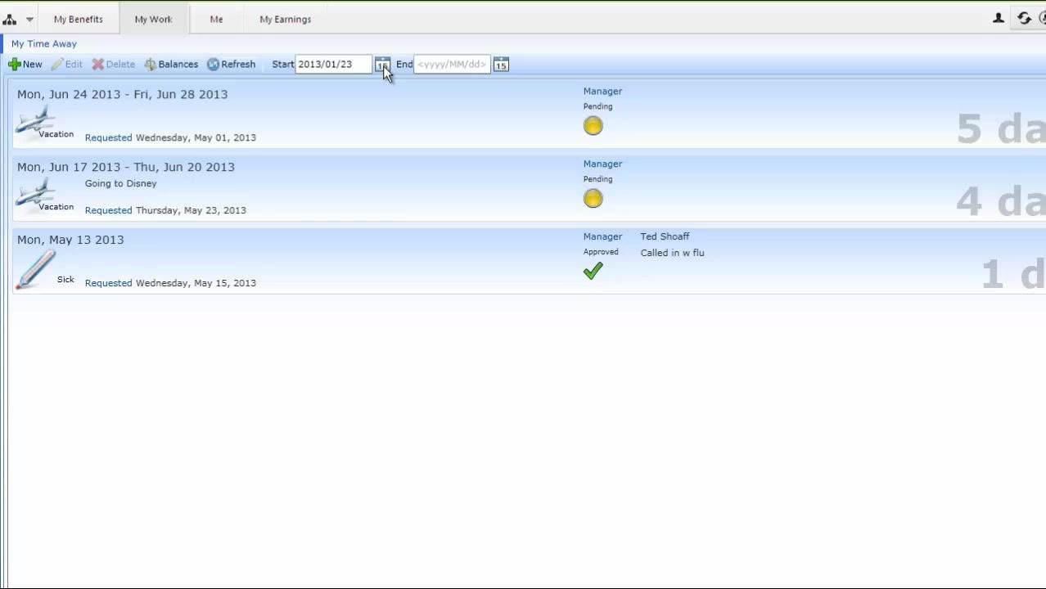Click the 5 days duration label
Screen dimensions: 1046x589
point(1000,129)
